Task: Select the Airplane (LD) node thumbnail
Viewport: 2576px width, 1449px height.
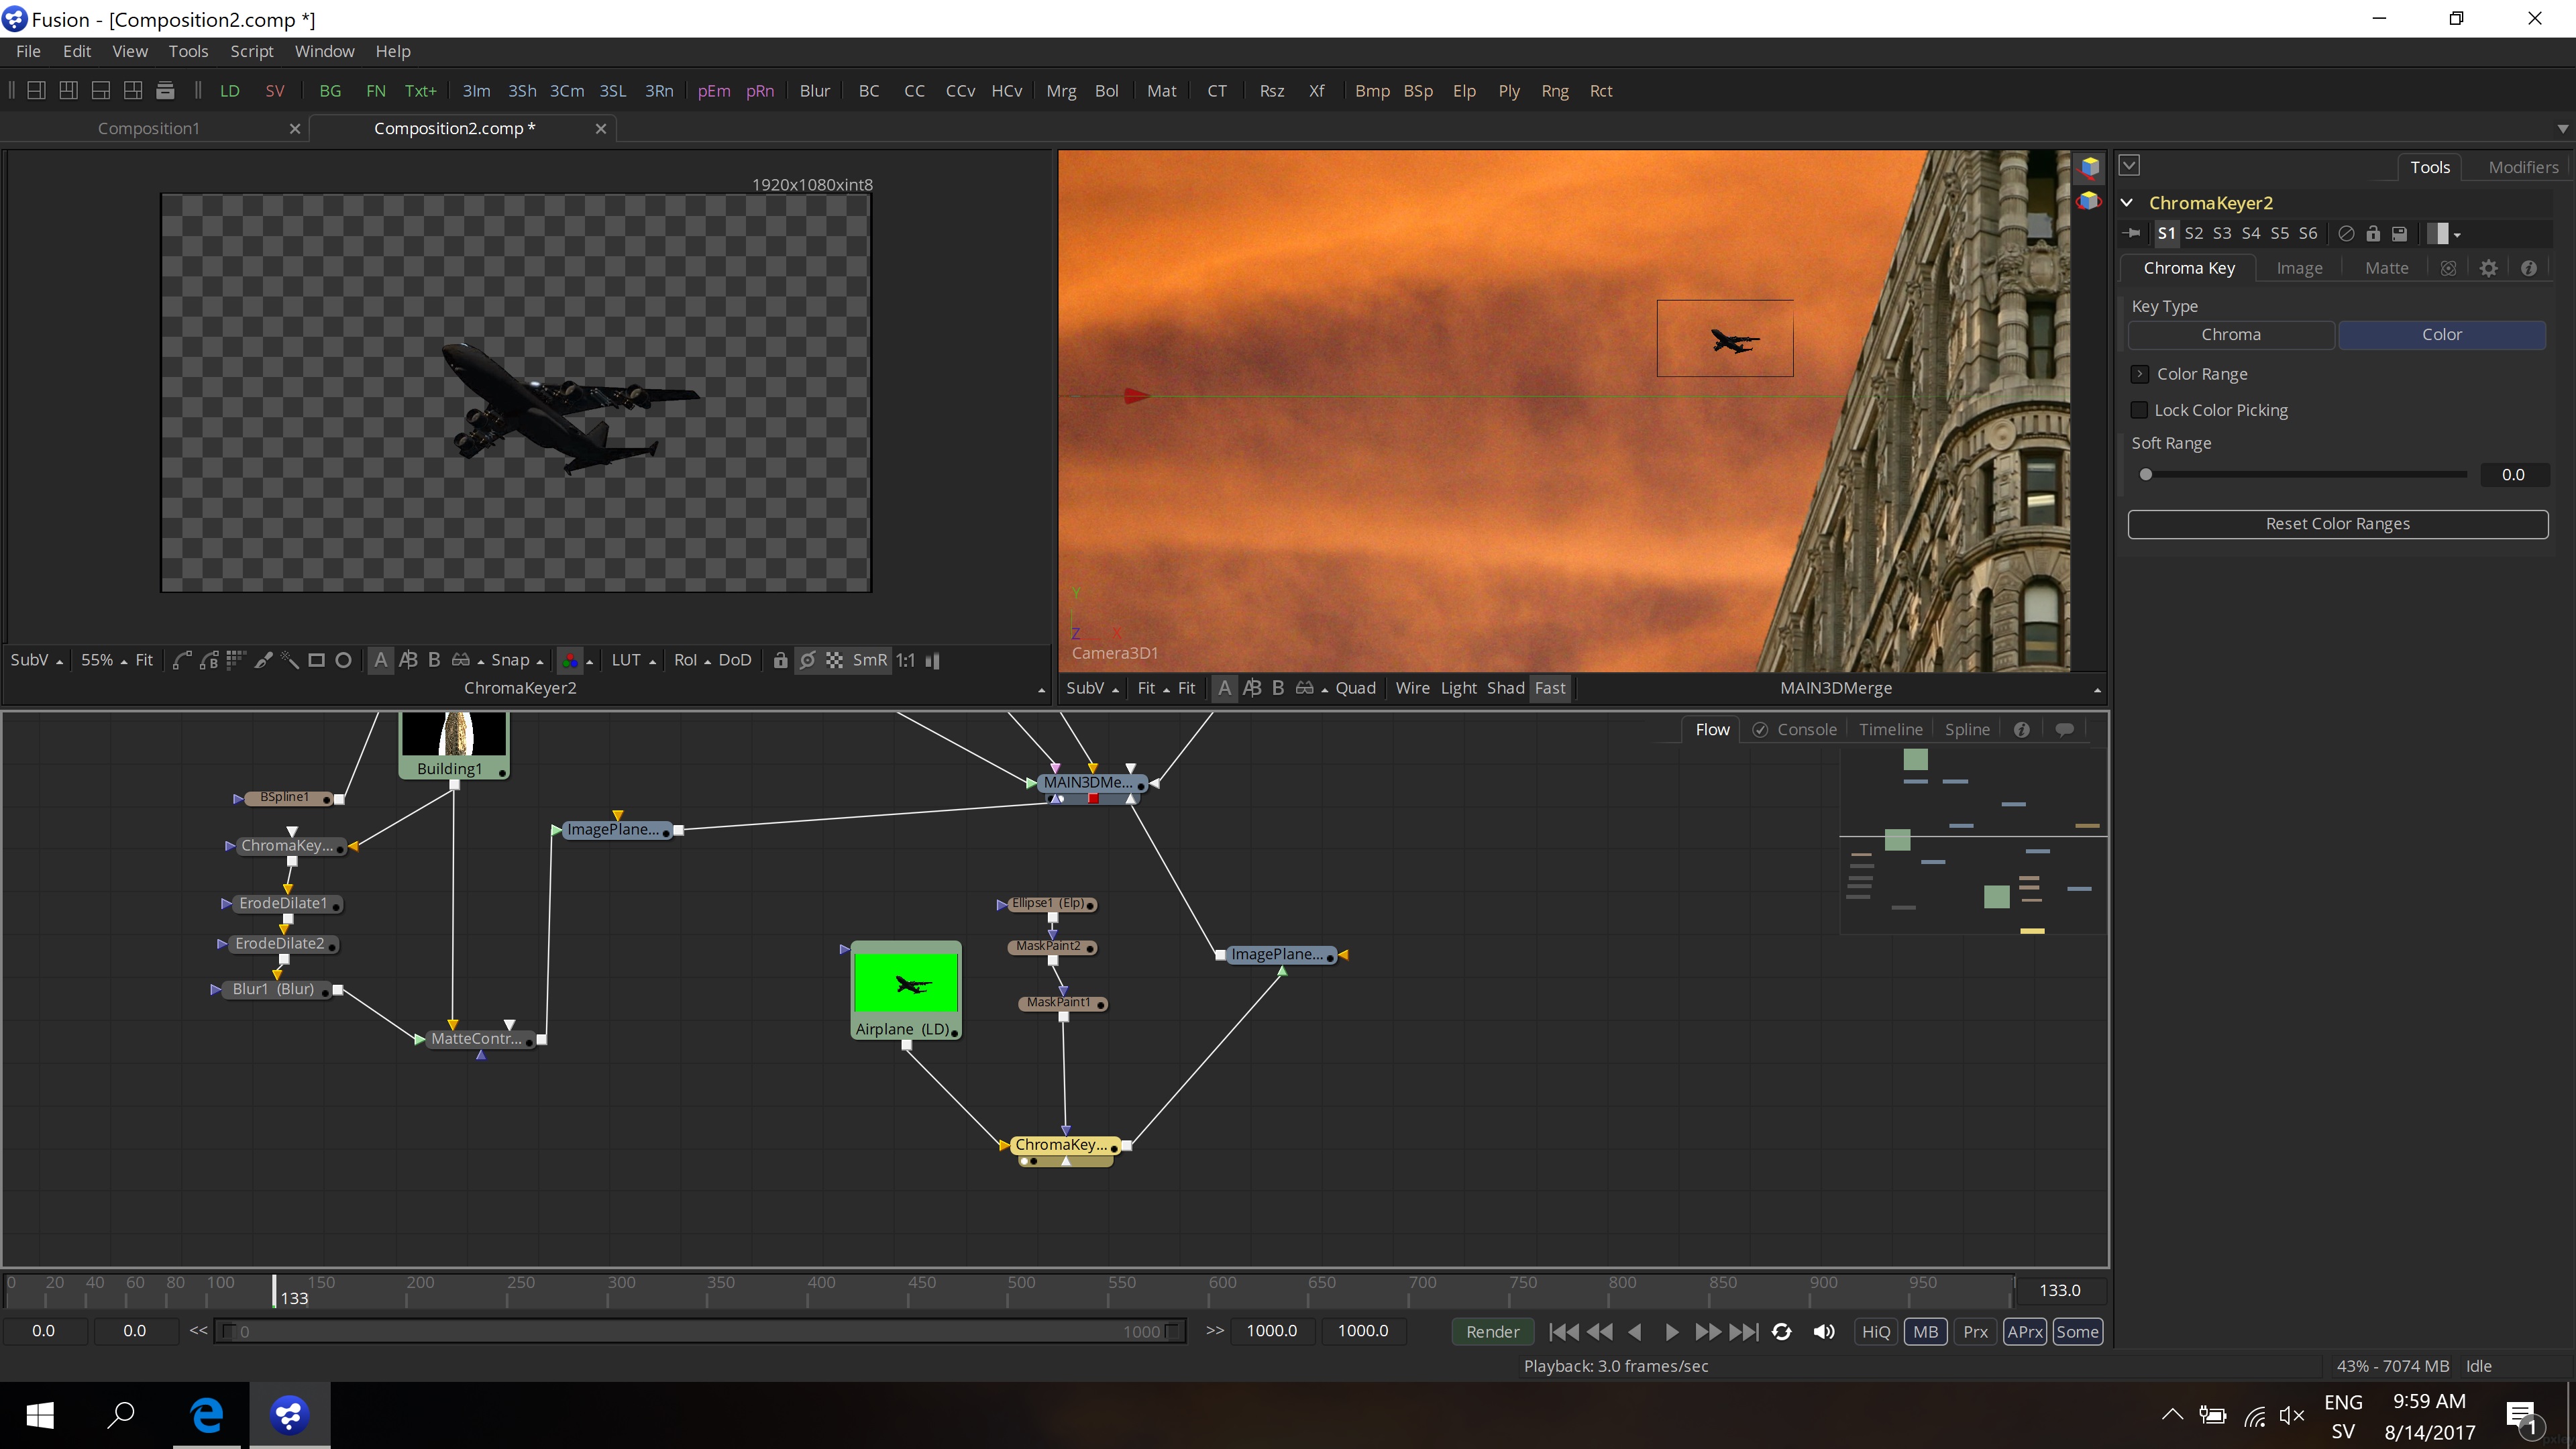Action: point(906,983)
